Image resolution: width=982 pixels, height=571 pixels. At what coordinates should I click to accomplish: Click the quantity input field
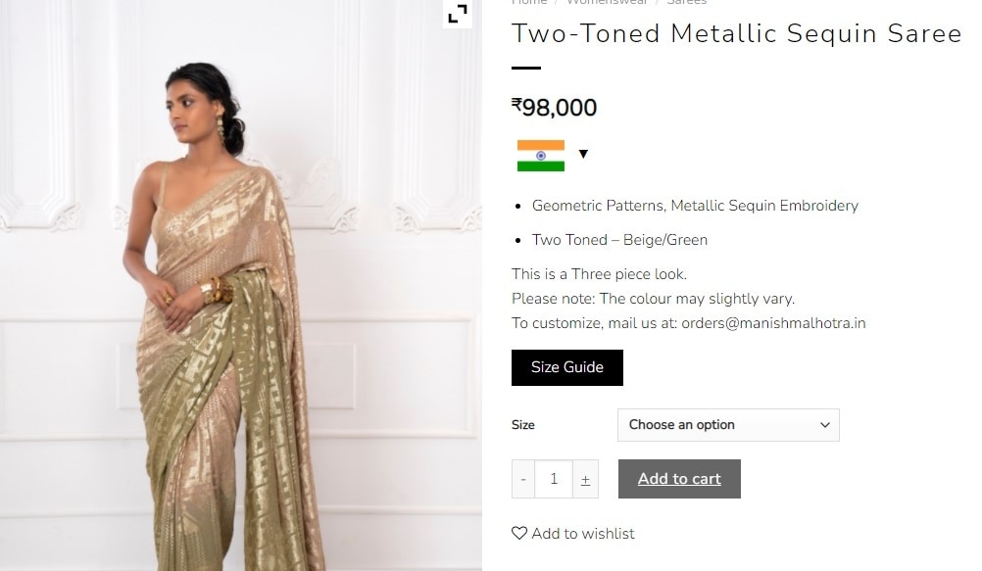coord(554,479)
